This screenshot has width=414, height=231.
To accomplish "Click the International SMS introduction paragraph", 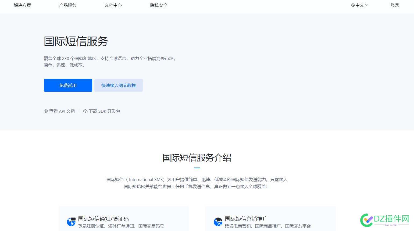I will pos(197,183).
